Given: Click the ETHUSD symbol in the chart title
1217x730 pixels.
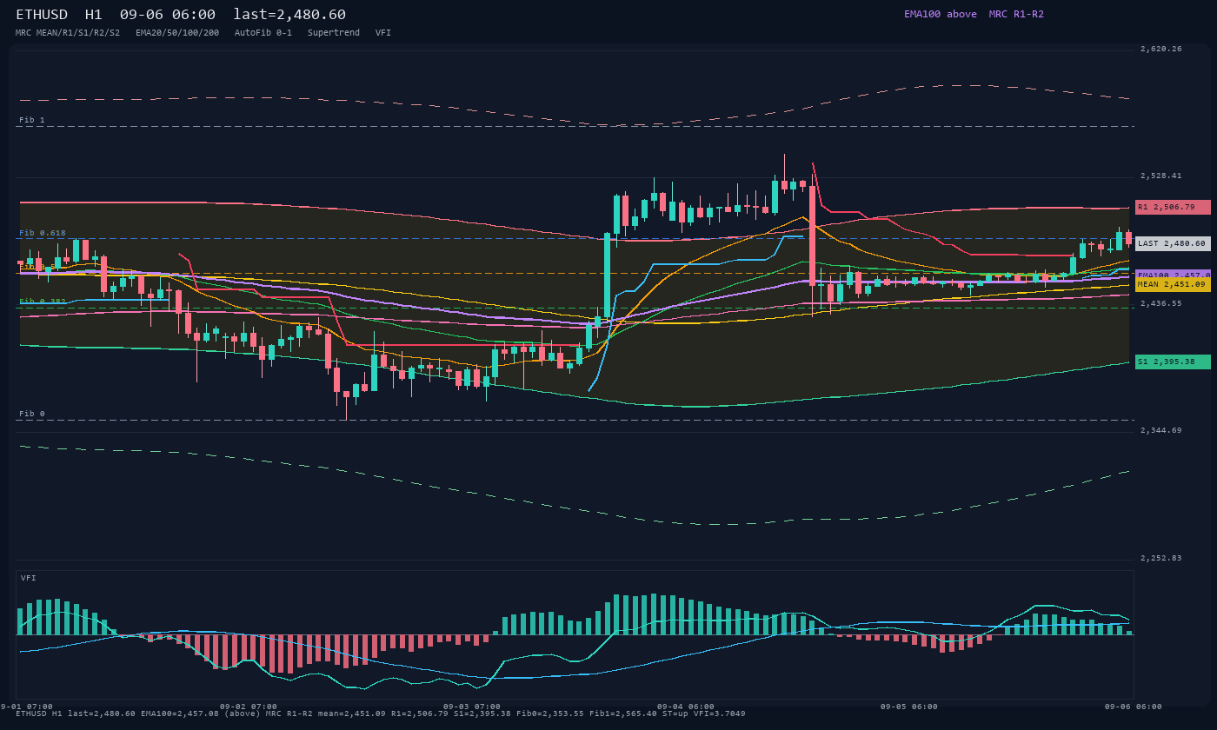Looking at the screenshot, I should [42, 15].
